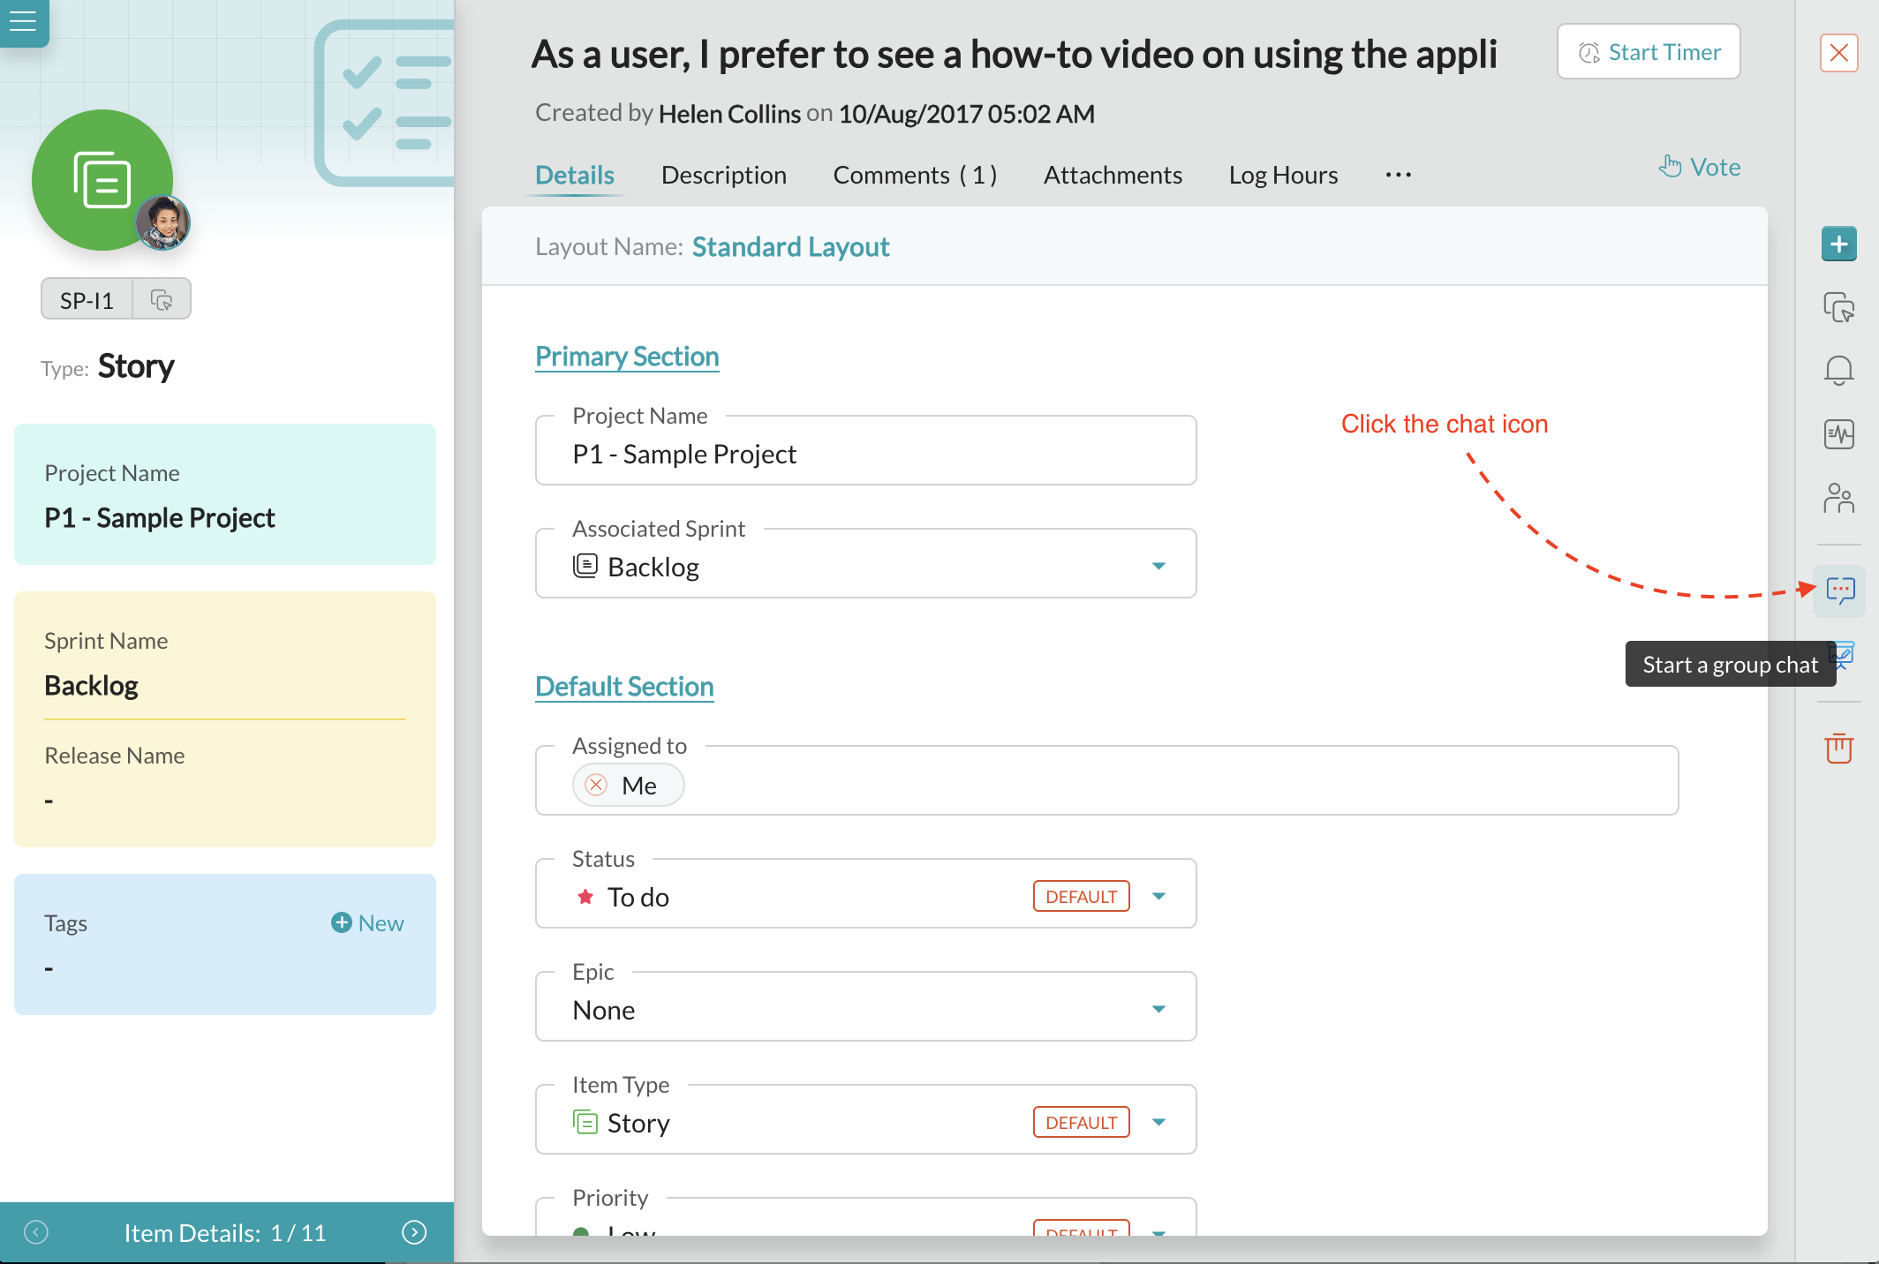The height and width of the screenshot is (1264, 1879).
Task: Open the hamburger menu at top left
Action: 23,21
